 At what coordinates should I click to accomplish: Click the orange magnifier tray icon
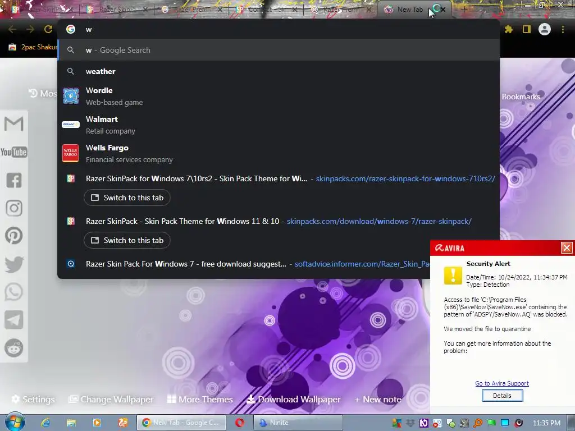(x=478, y=423)
